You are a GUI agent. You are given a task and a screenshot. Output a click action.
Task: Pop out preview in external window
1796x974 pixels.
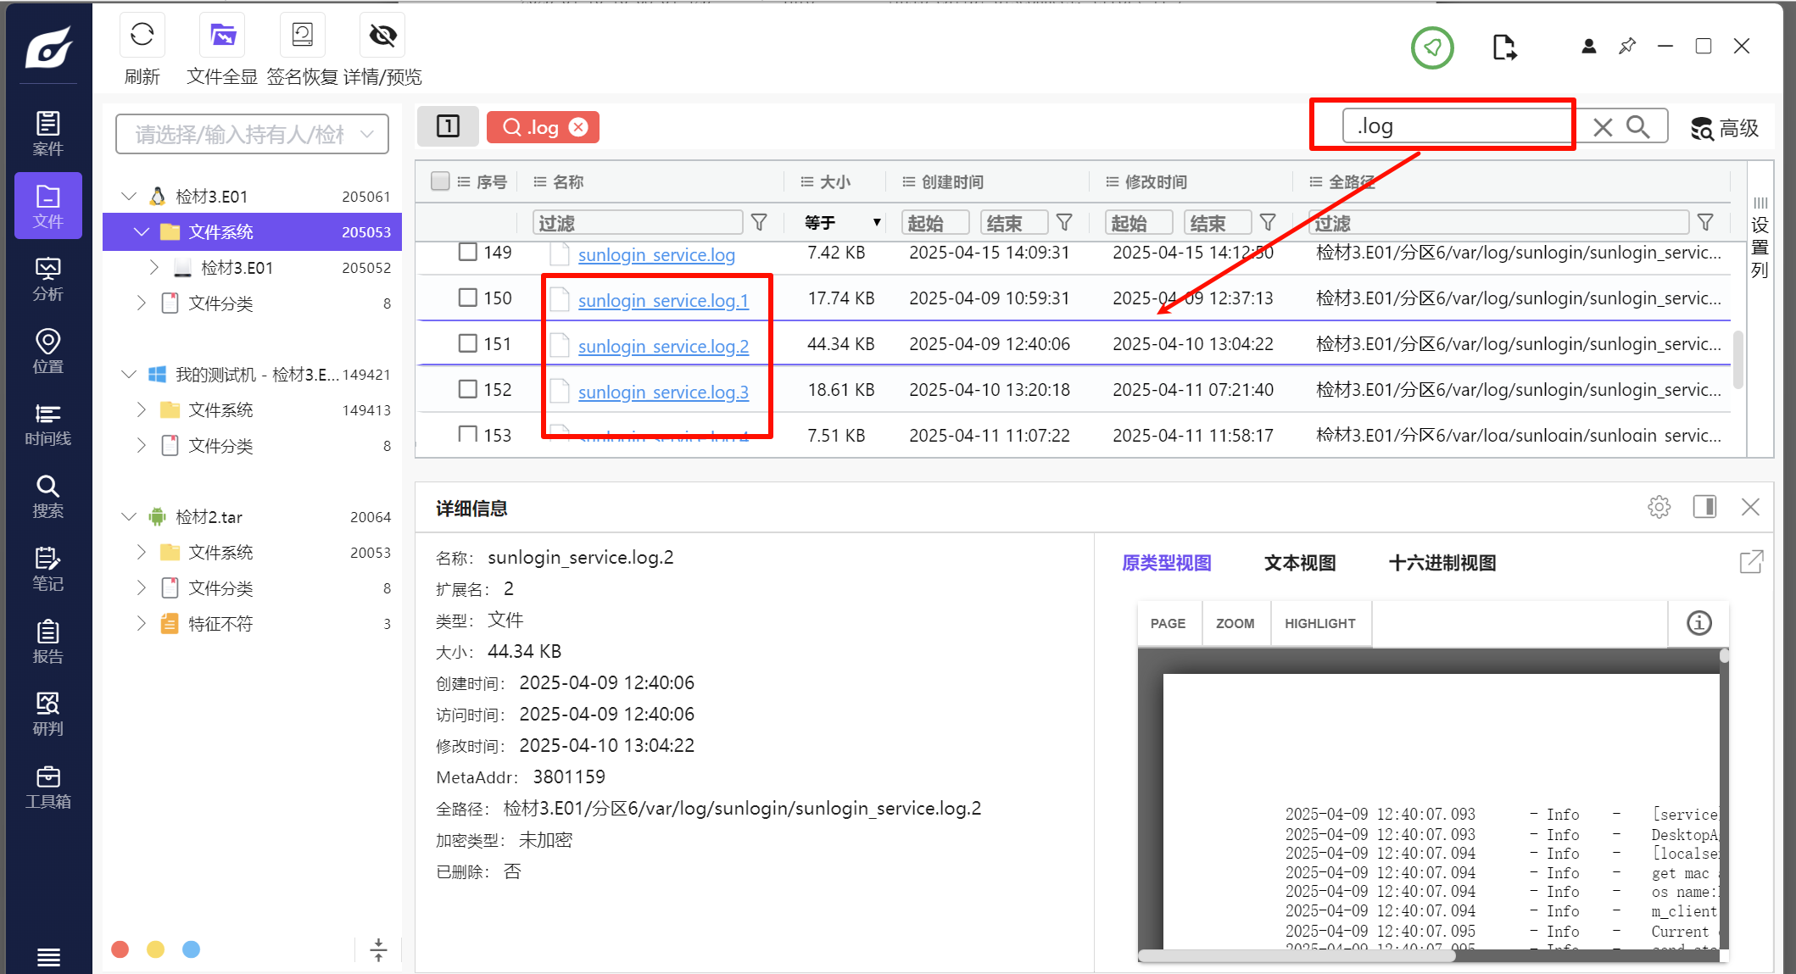pos(1751,562)
